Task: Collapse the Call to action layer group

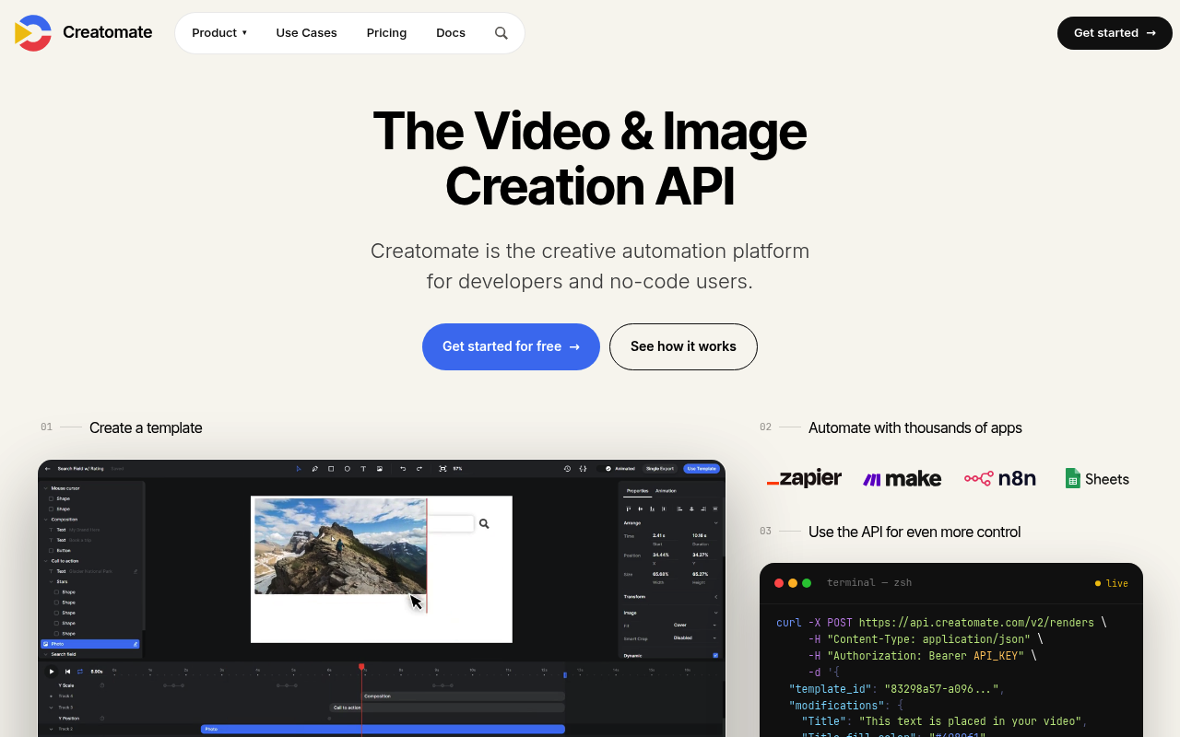Action: coord(46,561)
